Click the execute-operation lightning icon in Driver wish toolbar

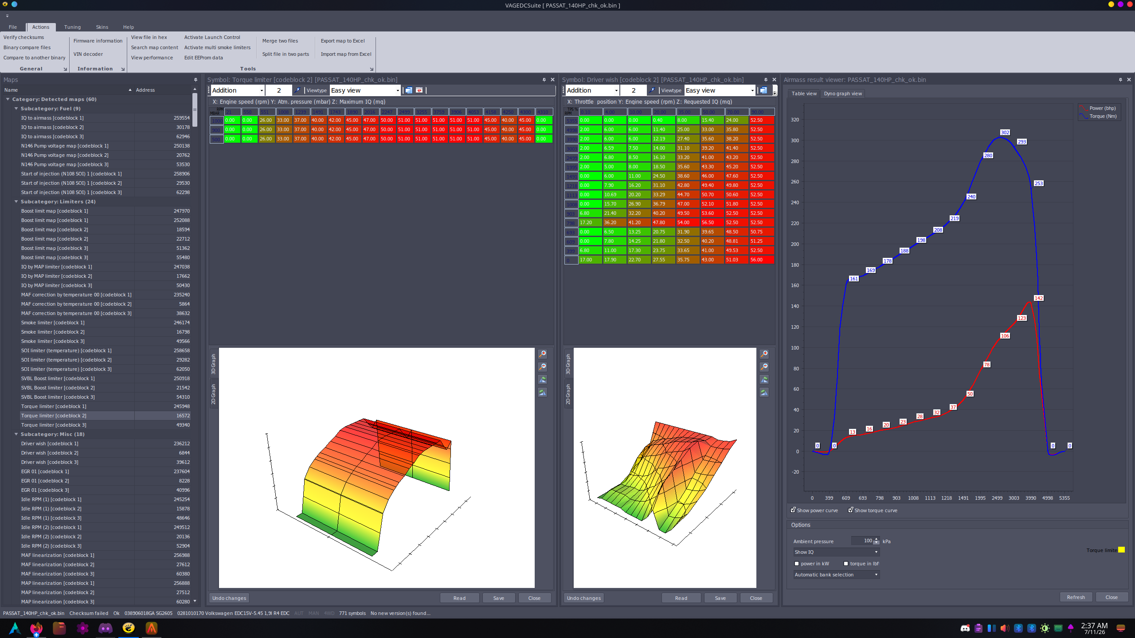(x=653, y=90)
